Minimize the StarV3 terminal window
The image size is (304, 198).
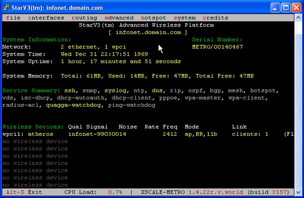pos(275,8)
